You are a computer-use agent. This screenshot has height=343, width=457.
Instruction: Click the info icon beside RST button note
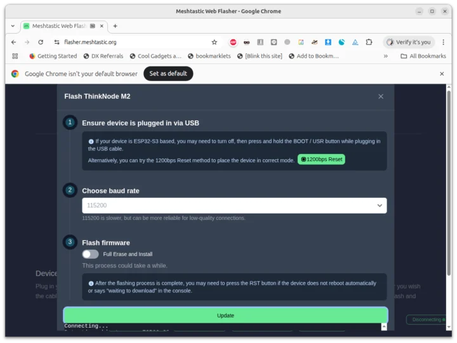91,283
